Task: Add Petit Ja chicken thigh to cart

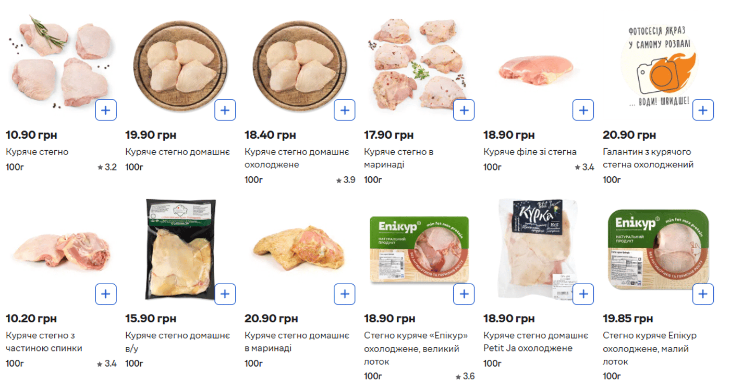Action: 583,294
